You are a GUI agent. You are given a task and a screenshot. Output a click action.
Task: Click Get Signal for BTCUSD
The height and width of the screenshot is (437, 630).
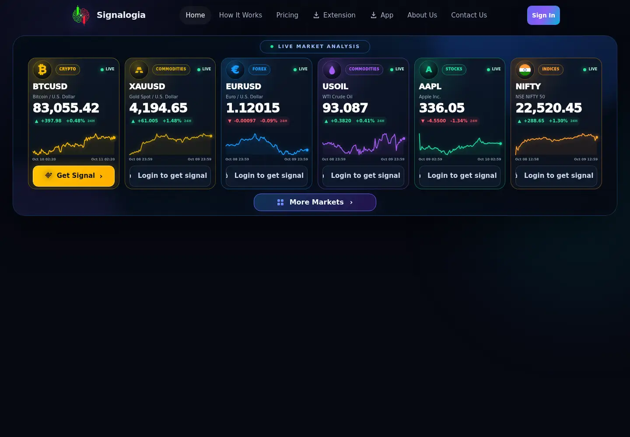pos(73,176)
